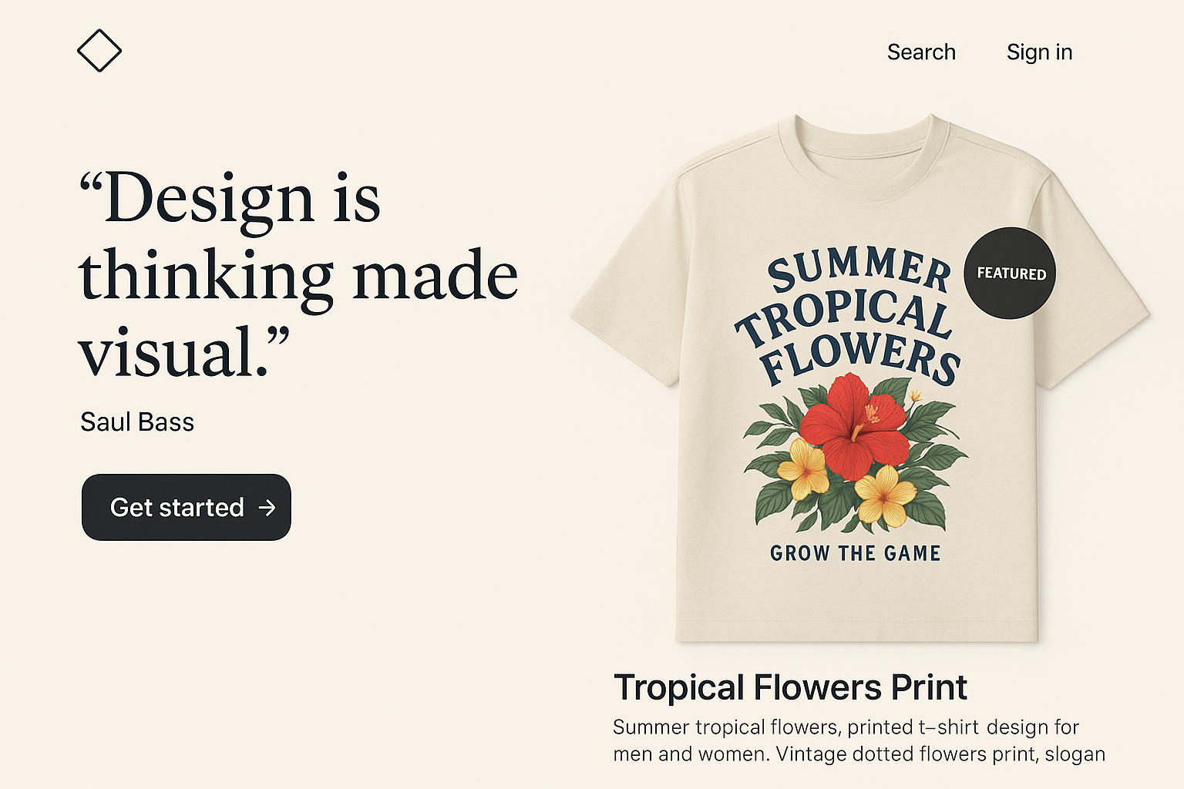Open Search in the top navigation

[x=921, y=52]
